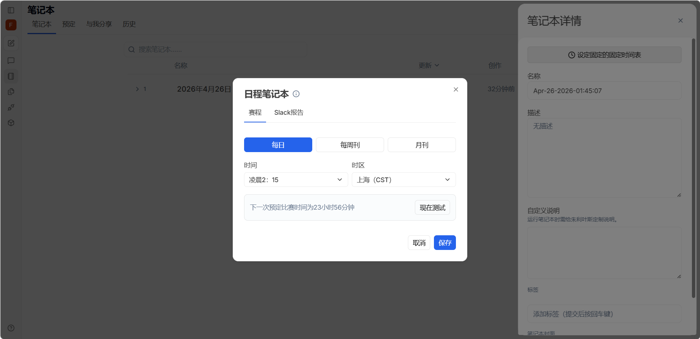This screenshot has height=339, width=700.
Task: Open the 与我分享 tab
Action: (99, 24)
